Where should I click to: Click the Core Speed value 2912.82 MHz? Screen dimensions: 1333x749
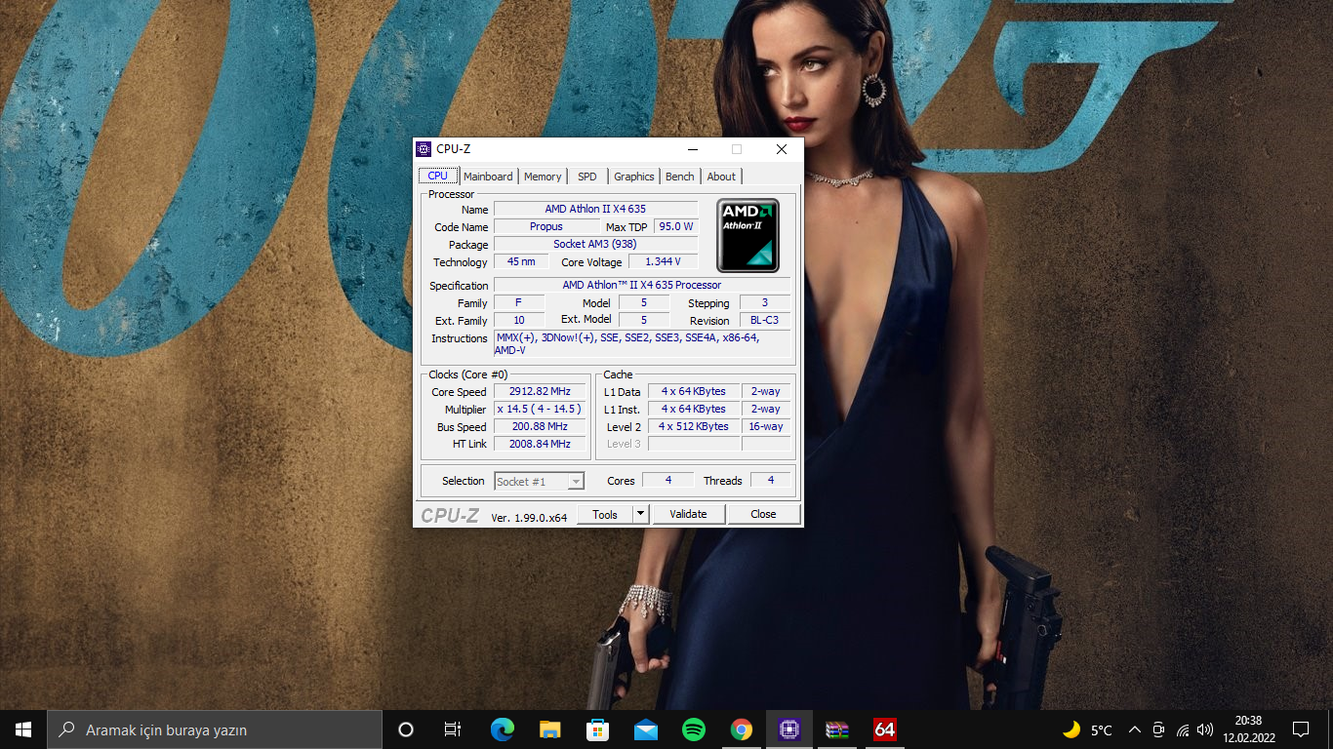click(540, 391)
